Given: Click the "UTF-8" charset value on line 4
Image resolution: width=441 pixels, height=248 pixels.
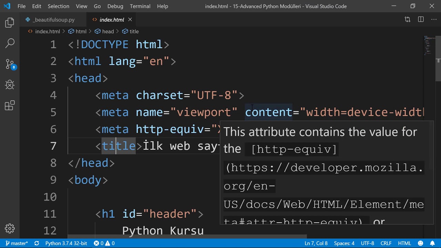Looking at the screenshot, I should point(214,95).
